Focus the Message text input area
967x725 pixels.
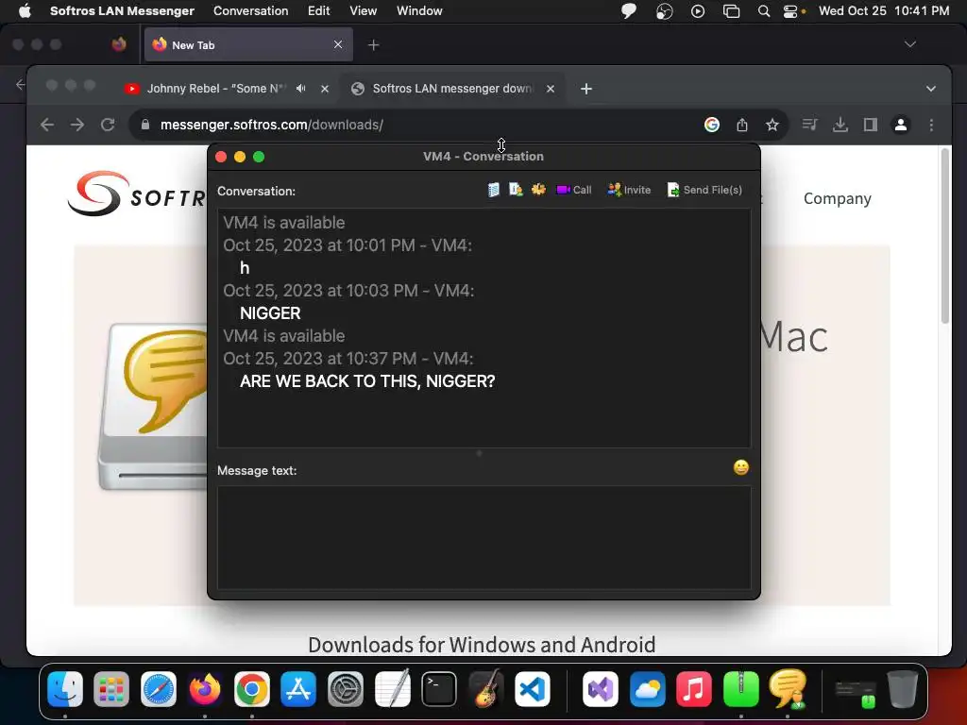point(484,537)
